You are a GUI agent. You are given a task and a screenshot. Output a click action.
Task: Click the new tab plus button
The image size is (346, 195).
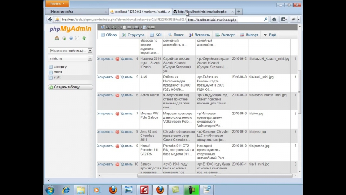[x=239, y=12]
